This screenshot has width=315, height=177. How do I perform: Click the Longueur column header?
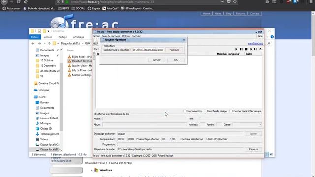coord(233,54)
